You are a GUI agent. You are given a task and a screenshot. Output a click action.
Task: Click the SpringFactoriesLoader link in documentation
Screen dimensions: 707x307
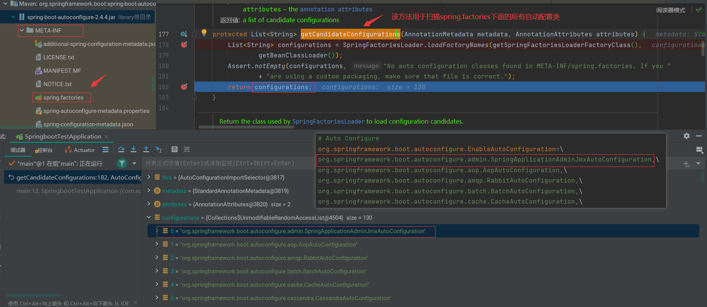click(x=328, y=121)
